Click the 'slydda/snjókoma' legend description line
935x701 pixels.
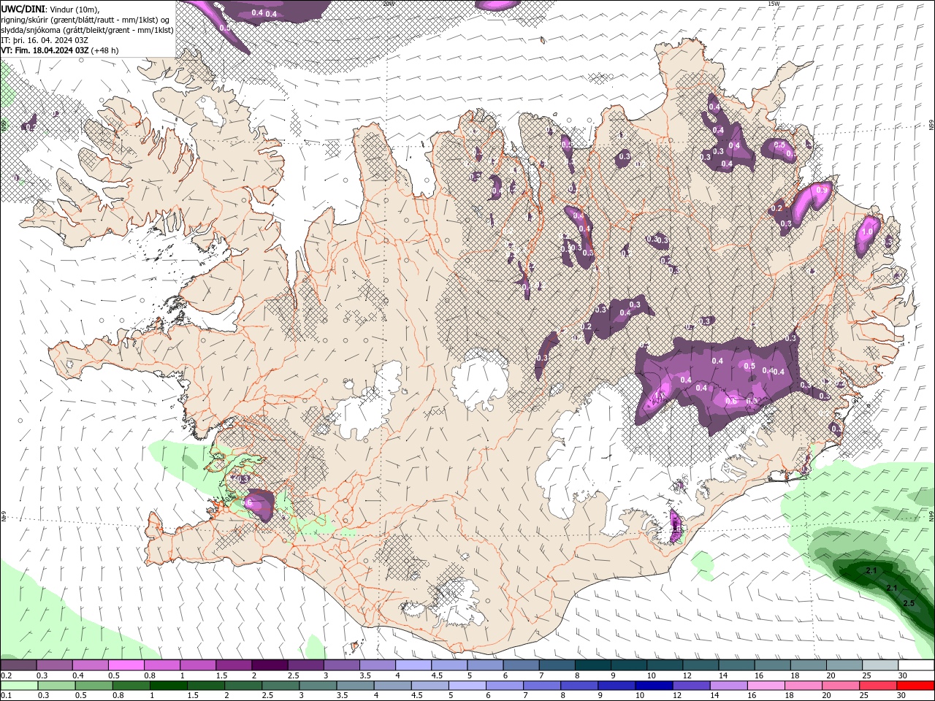click(87, 30)
